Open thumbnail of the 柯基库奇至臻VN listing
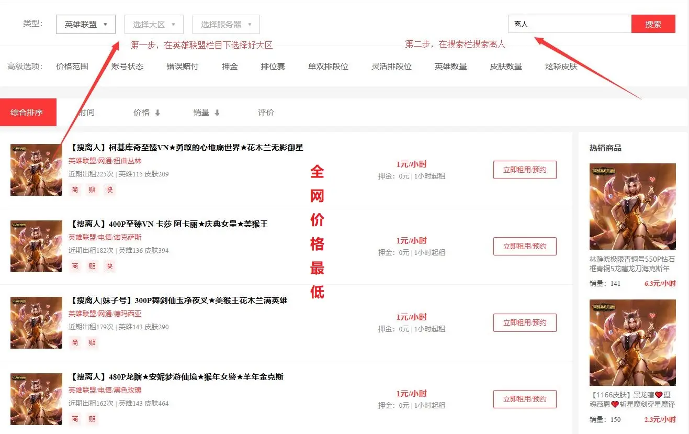 (x=37, y=170)
